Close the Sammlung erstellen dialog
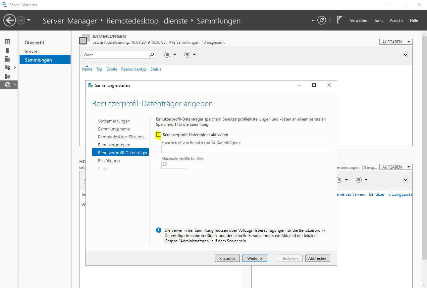The height and width of the screenshot is (288, 427). pyautogui.click(x=329, y=85)
